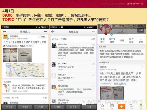Open the @福房闹闹 mention link

click(x=120, y=83)
